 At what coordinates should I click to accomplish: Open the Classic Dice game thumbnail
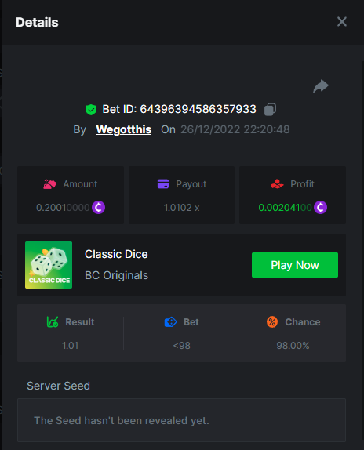tap(49, 265)
